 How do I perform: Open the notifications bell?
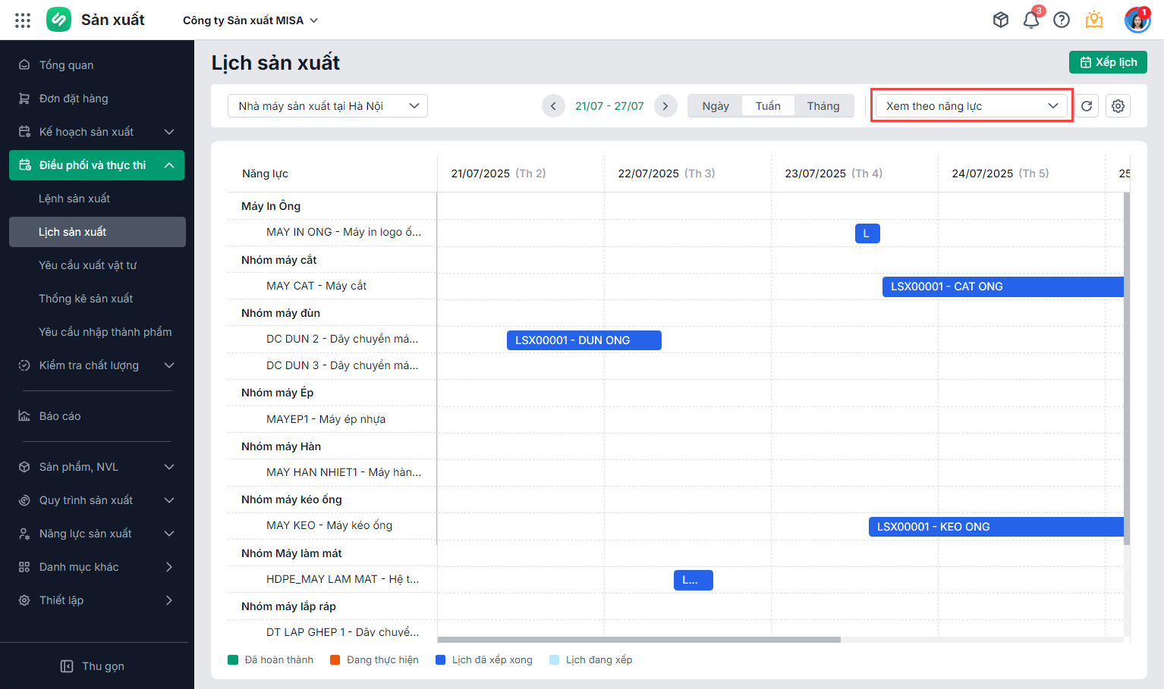coord(1031,20)
